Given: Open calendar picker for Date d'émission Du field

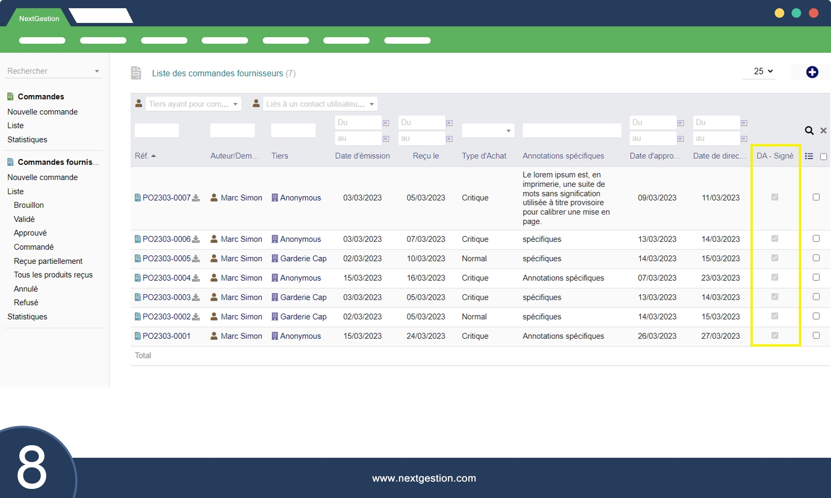Looking at the screenshot, I should click(x=386, y=123).
